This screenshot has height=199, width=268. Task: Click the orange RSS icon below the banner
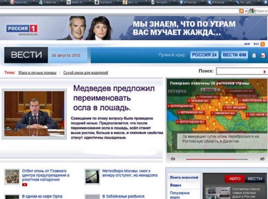263,44
